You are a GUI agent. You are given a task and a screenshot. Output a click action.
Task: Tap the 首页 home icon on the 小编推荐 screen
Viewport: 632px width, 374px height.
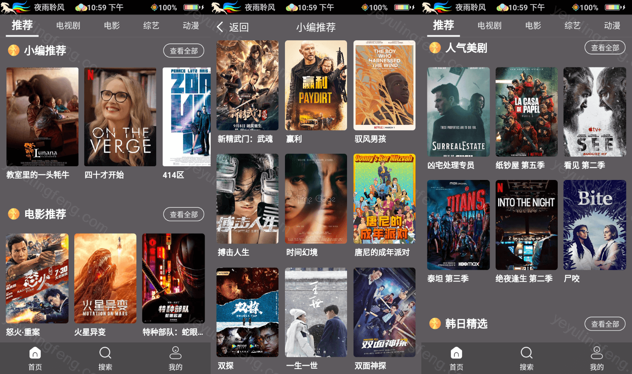[35, 353]
